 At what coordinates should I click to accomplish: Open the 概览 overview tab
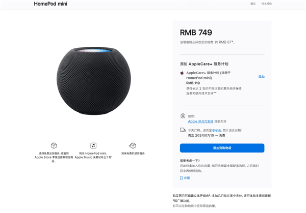253,4
